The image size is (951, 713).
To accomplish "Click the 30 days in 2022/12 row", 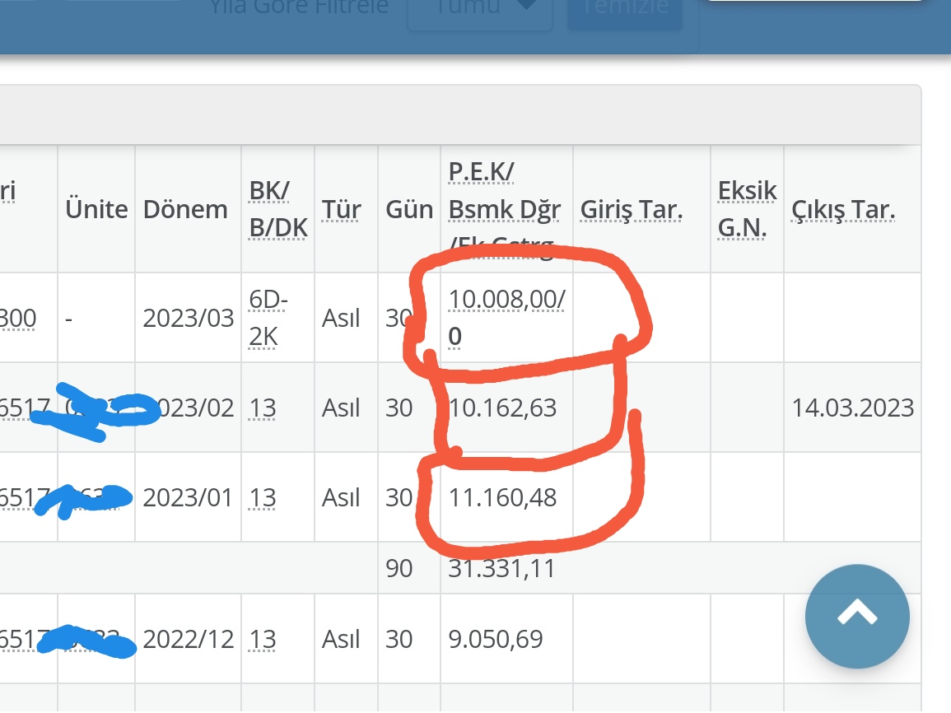I will tap(399, 639).
